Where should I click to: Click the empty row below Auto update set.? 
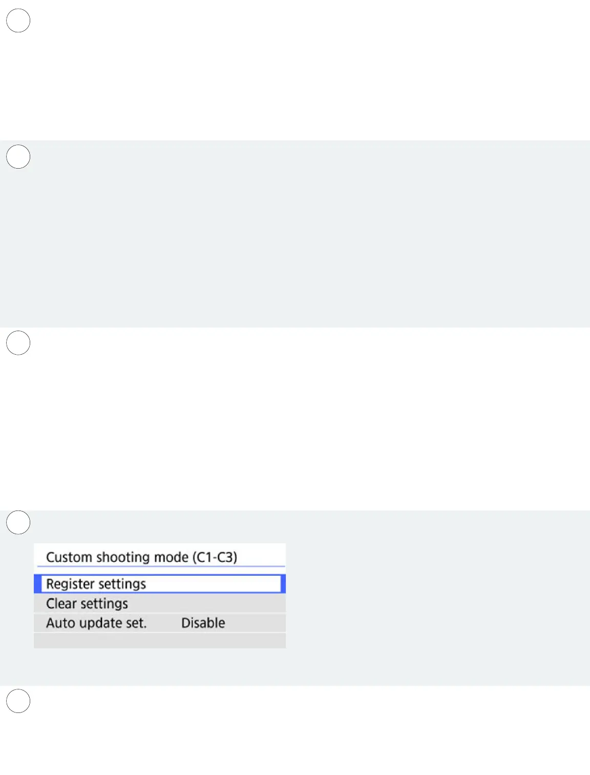[159, 641]
